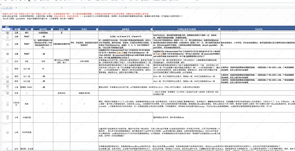Open the 综合评价 column filter dropdown
The height and width of the screenshot is (151, 295).
tap(52, 29)
